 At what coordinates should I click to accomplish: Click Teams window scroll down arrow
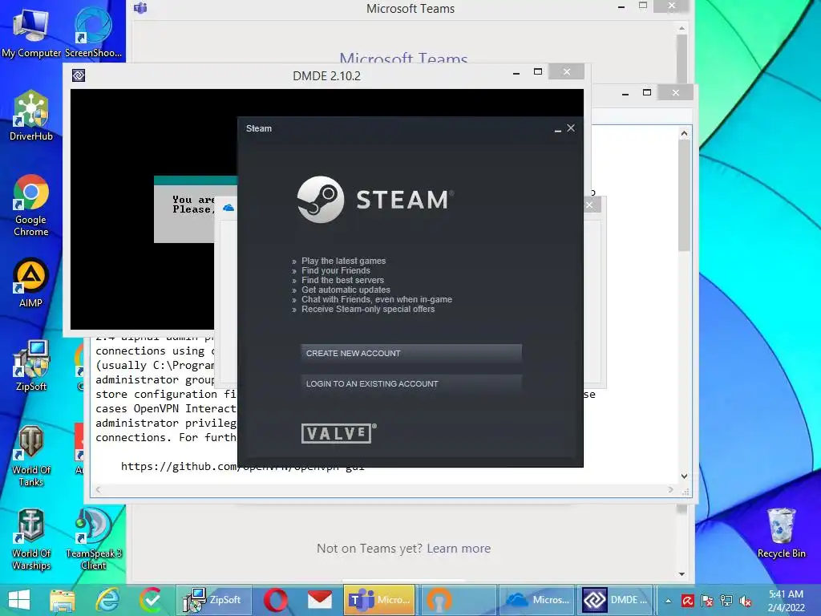pyautogui.click(x=681, y=574)
